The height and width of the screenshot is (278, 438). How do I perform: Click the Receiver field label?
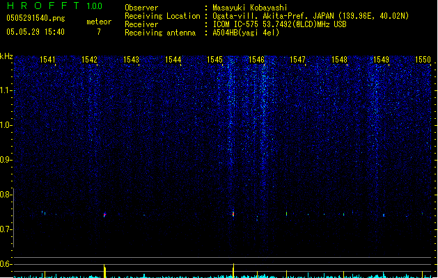point(141,24)
